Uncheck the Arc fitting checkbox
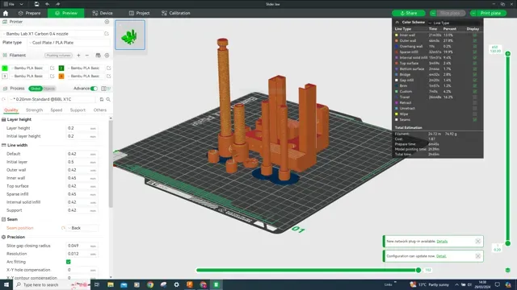 [68, 262]
